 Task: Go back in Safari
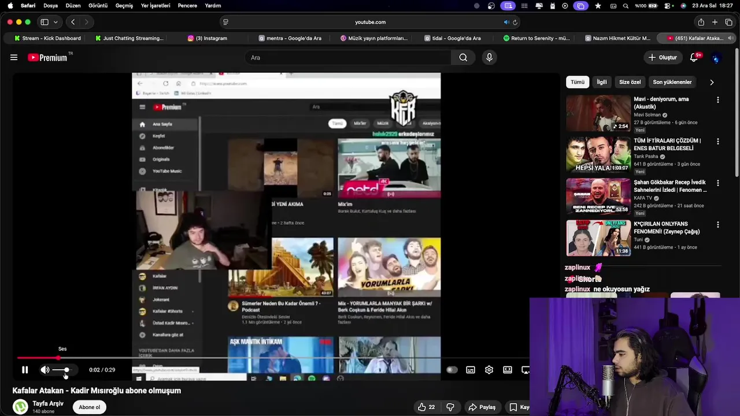coord(73,22)
